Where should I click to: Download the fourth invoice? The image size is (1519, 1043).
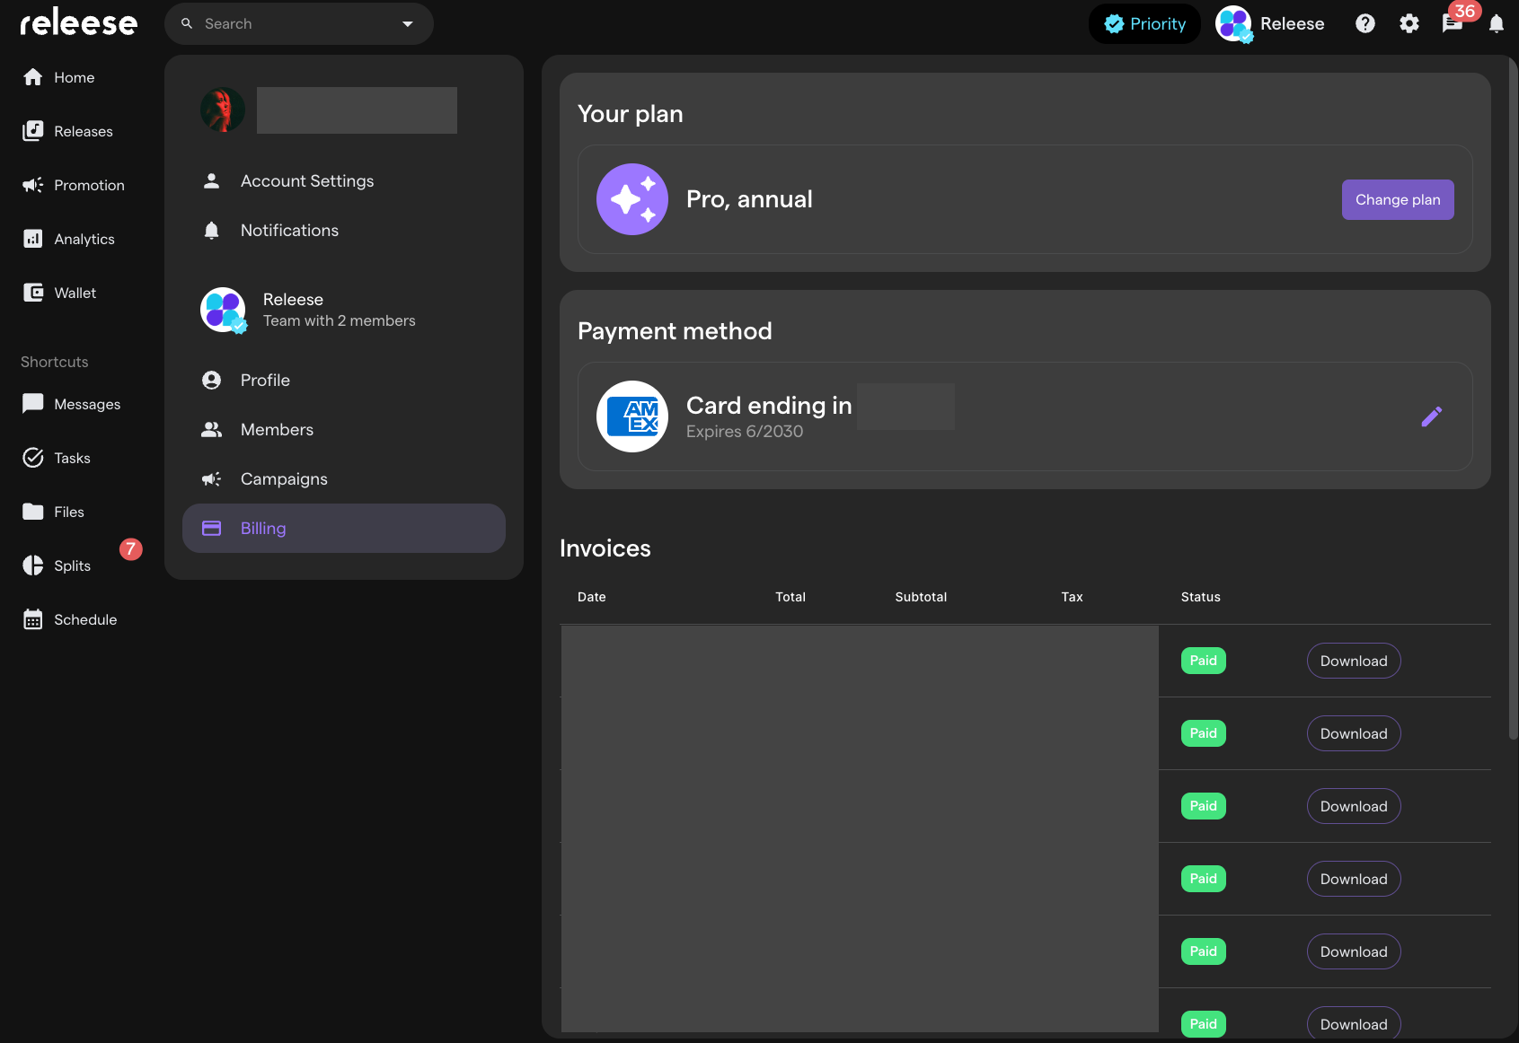(x=1354, y=879)
